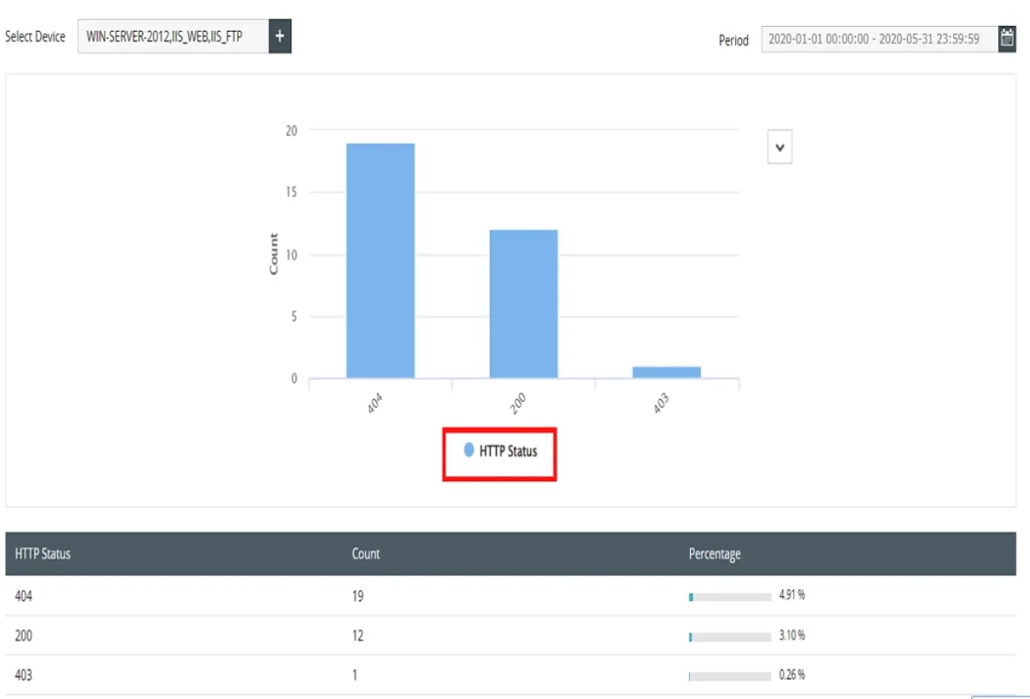Add a device with the plus button

tap(280, 37)
